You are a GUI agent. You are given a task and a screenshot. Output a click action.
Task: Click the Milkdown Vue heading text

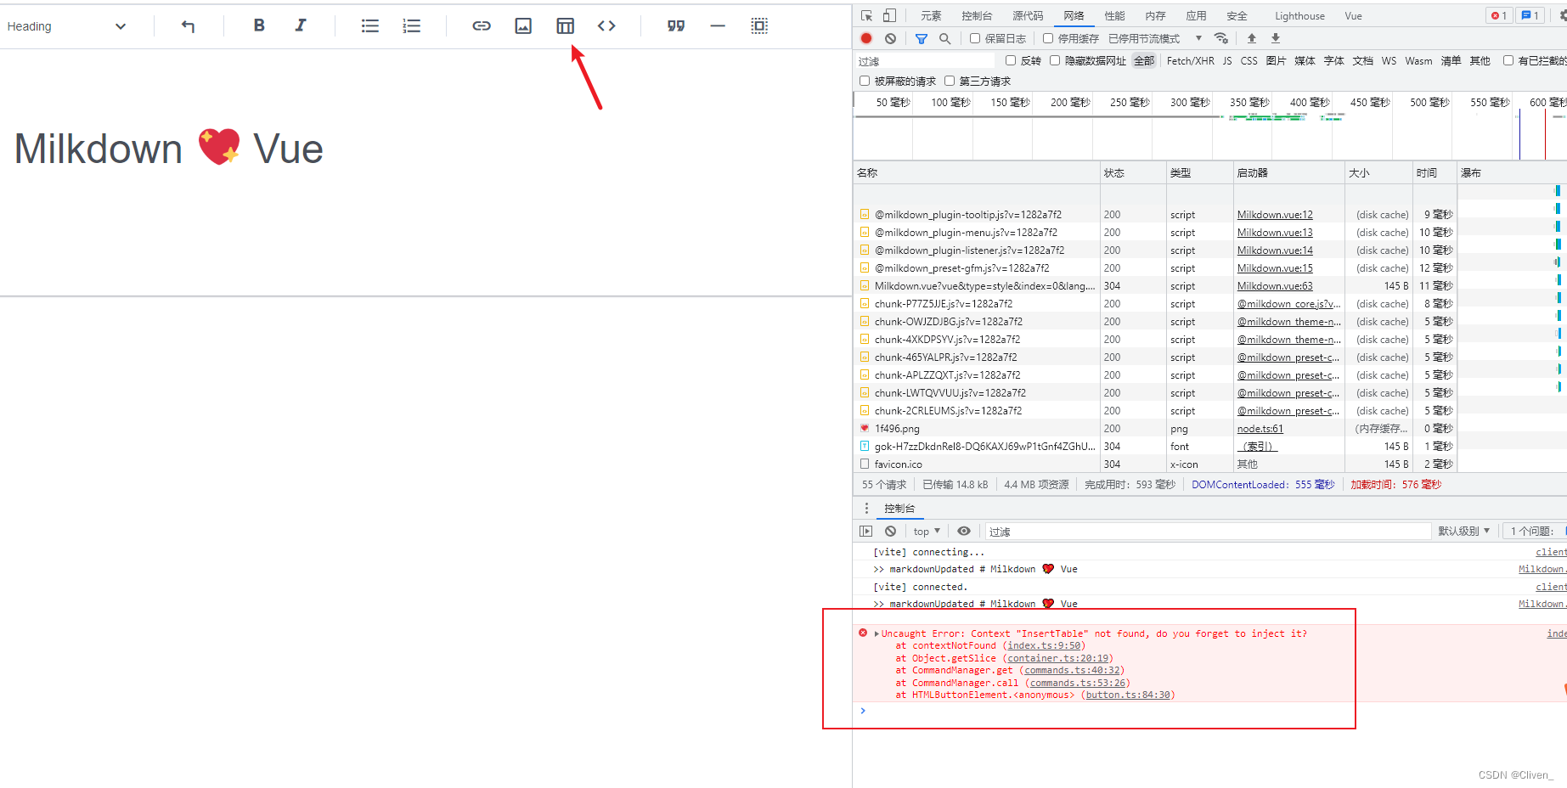coord(169,149)
